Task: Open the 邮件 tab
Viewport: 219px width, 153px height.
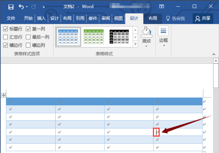Action: [x=93, y=18]
